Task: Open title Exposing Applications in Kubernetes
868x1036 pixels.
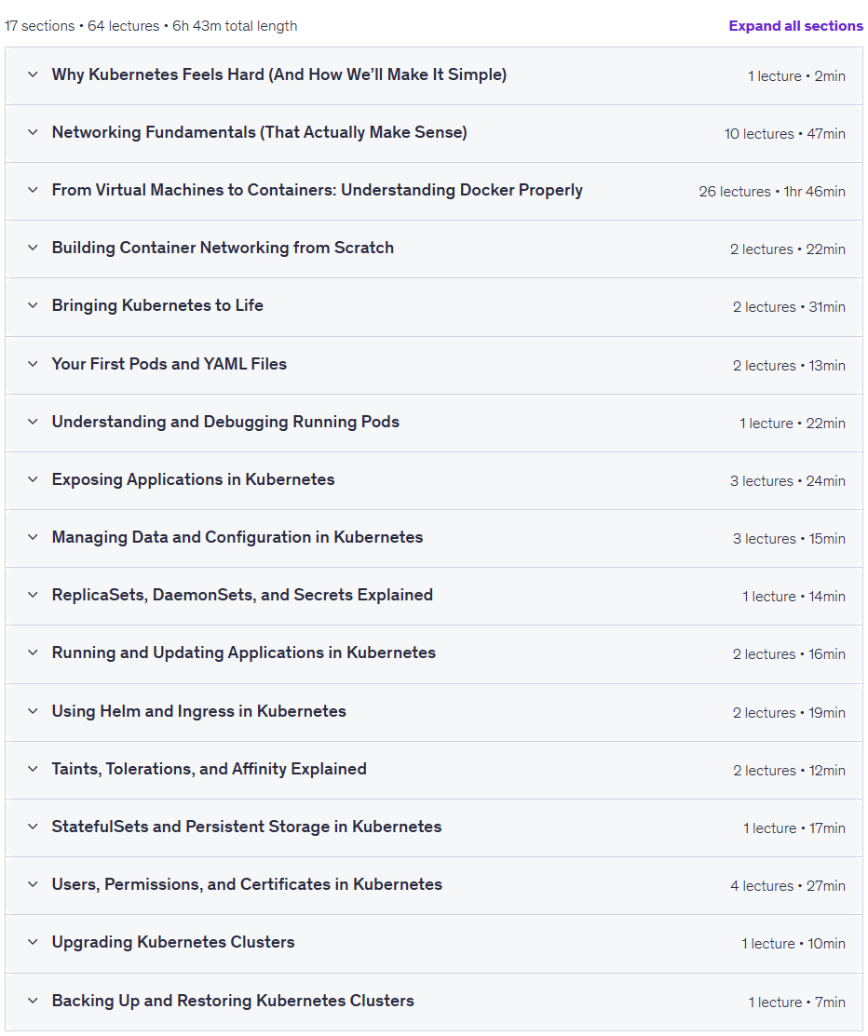Action: [x=193, y=479]
